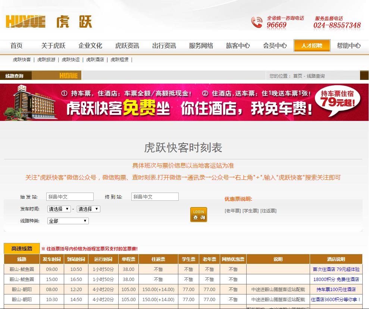Image resolution: width=369 pixels, height=309 pixels.
Task: Click the 往返票 column header
Action: pos(158,259)
